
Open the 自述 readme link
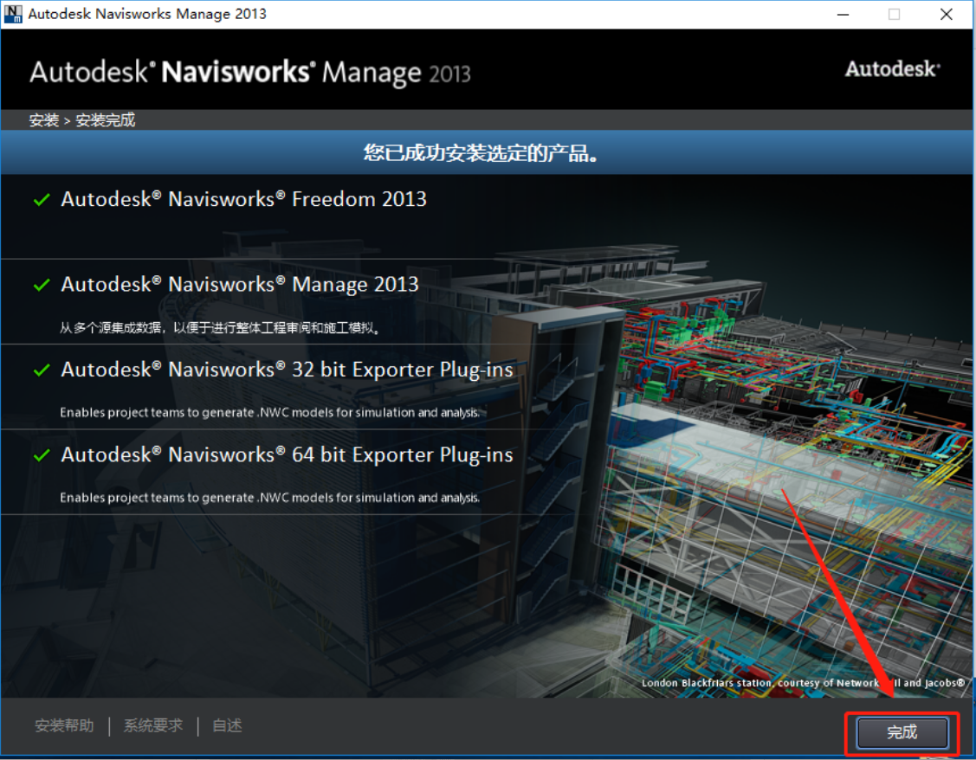tap(227, 725)
